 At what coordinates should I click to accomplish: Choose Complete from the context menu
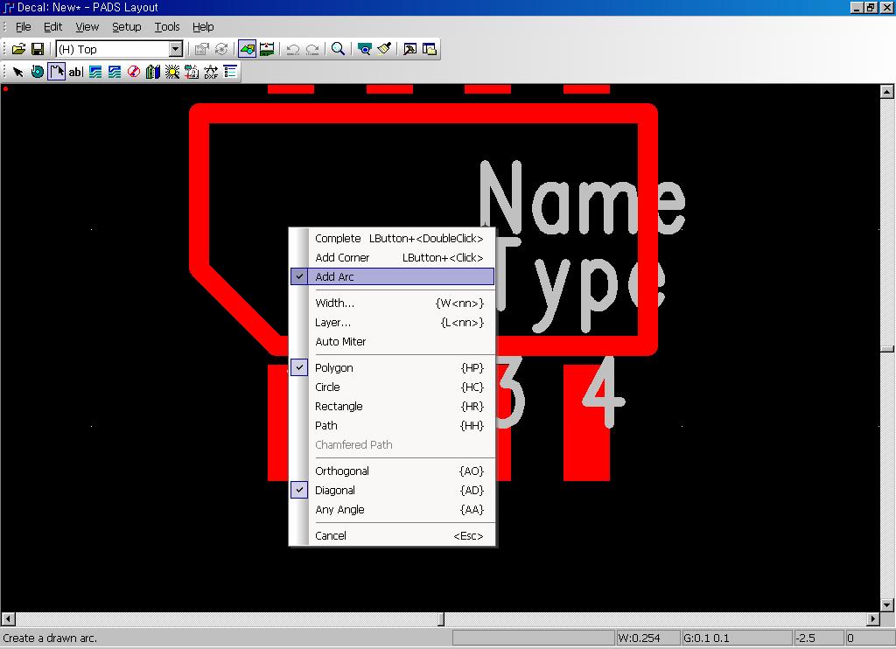pos(392,238)
